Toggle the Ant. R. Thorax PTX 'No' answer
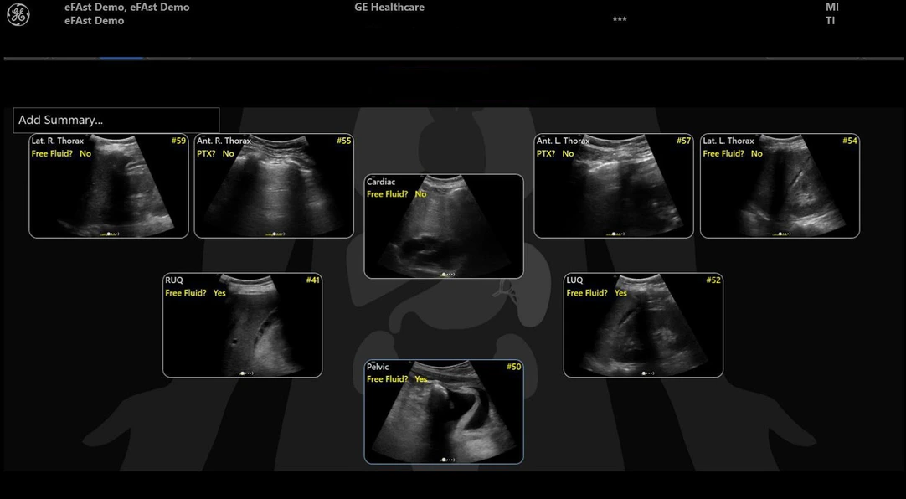 pos(229,154)
